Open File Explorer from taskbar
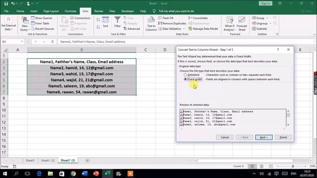The width and height of the screenshot is (317, 178). coord(51,174)
